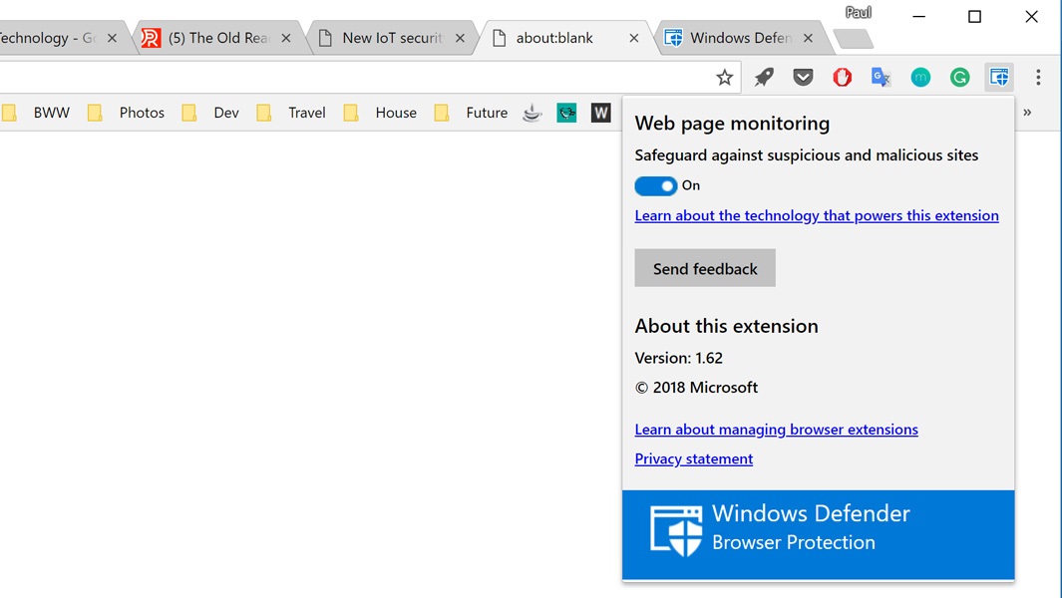
Task: Click the Send feedback button
Action: (x=705, y=268)
